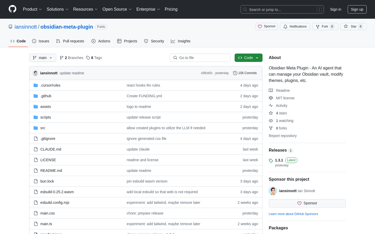This screenshot has height=234, width=375.
Task: Click the star icon next to 4 stars
Action: click(x=271, y=113)
